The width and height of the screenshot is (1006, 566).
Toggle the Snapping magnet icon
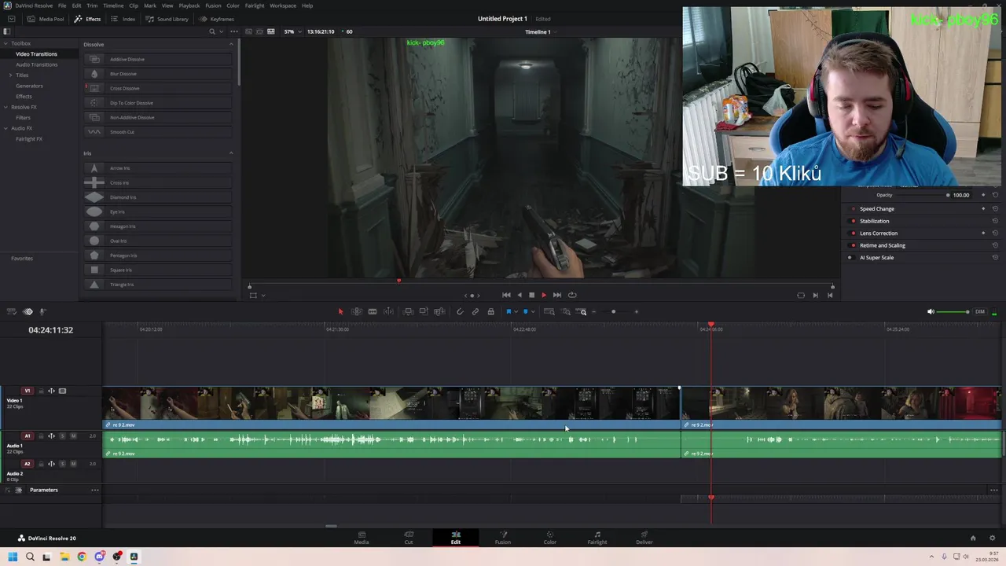(460, 311)
